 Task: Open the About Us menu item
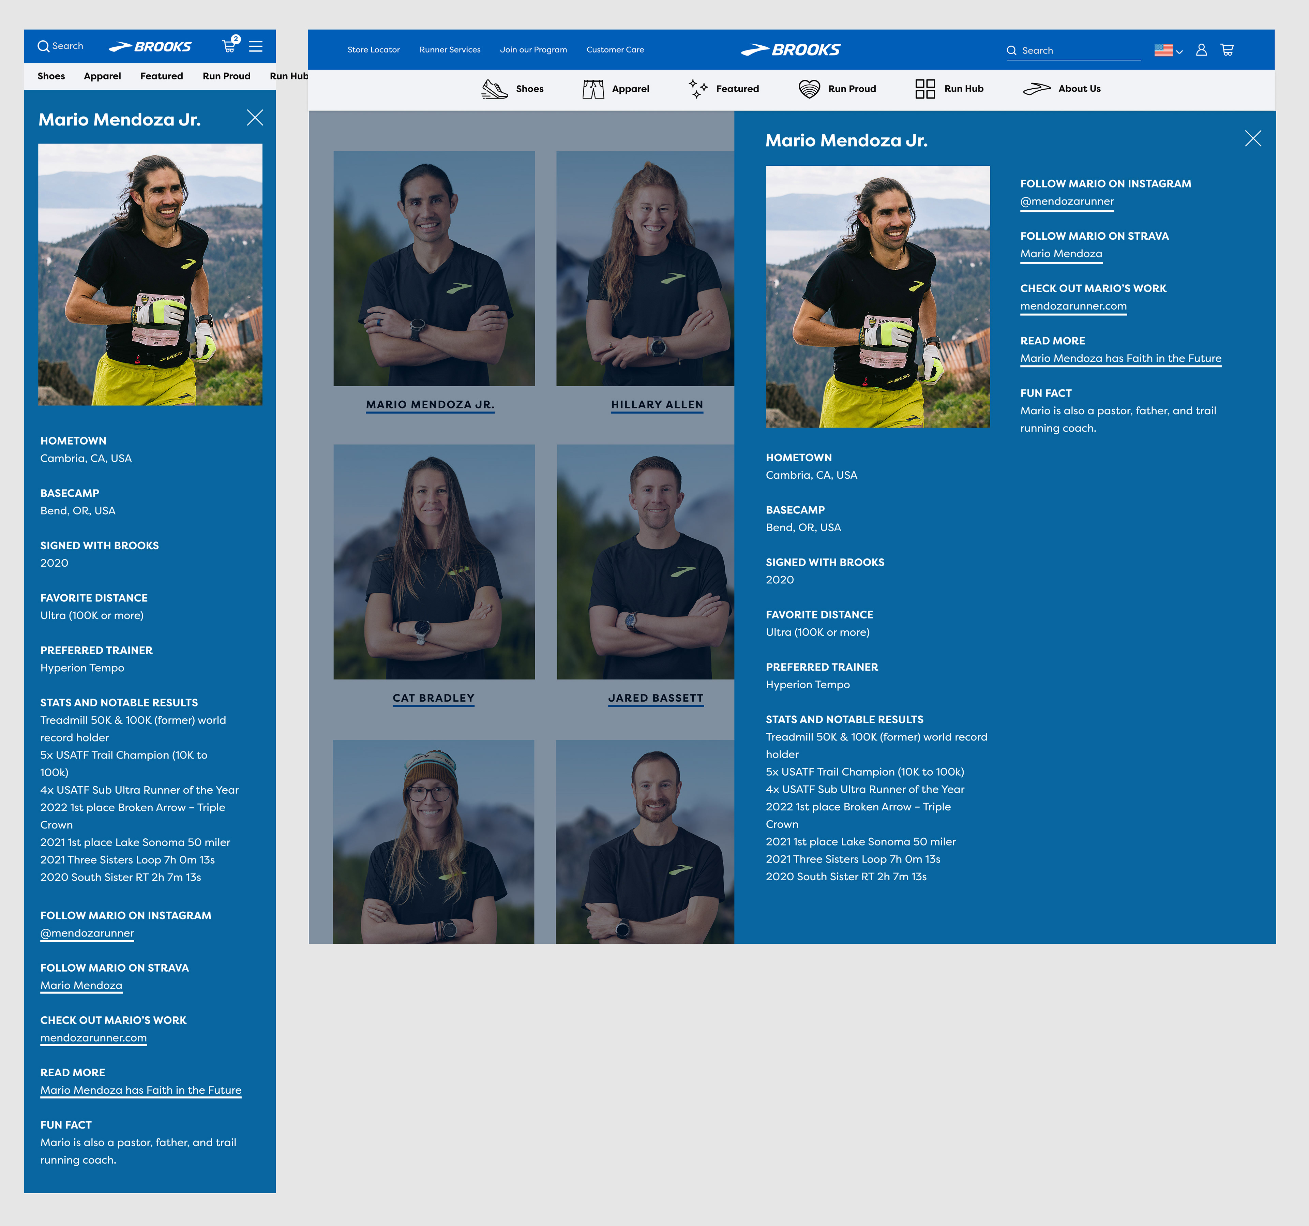(x=1079, y=89)
